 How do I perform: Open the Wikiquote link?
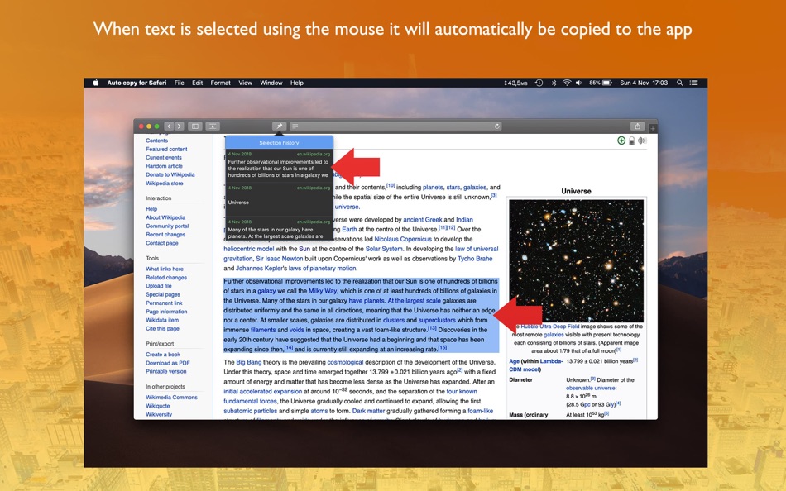(158, 406)
